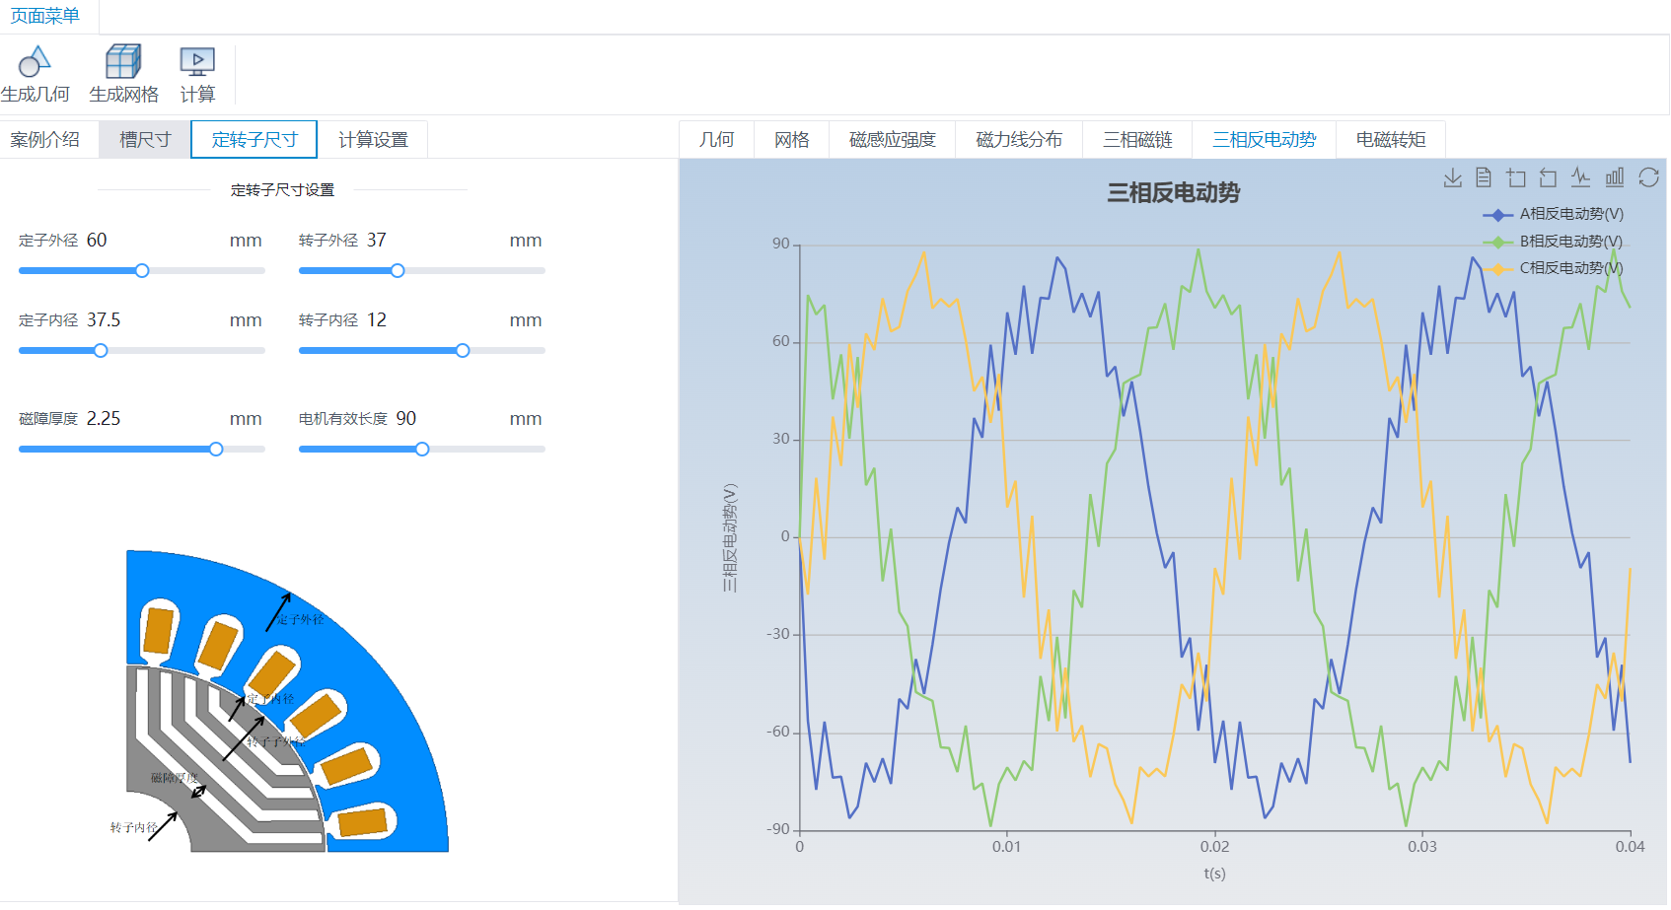Click the 电机有效长度 slider handle
The width and height of the screenshot is (1671, 910).
point(422,450)
